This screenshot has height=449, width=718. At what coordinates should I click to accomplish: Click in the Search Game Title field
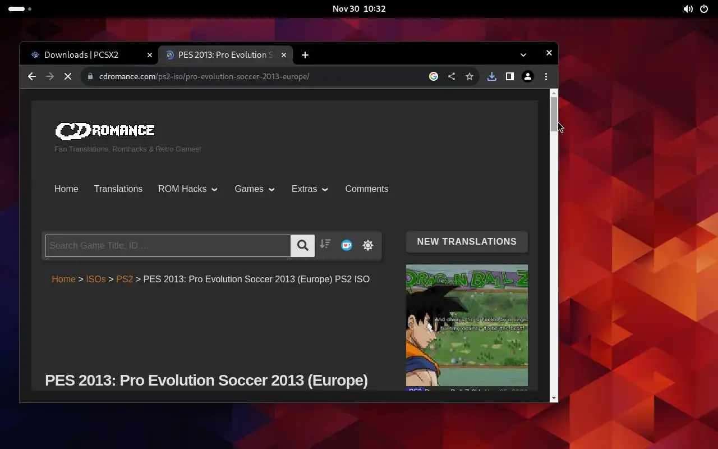tap(168, 245)
